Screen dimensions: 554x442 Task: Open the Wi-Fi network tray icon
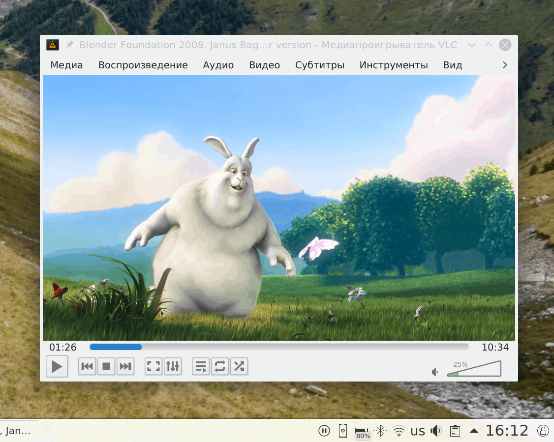tap(399, 431)
